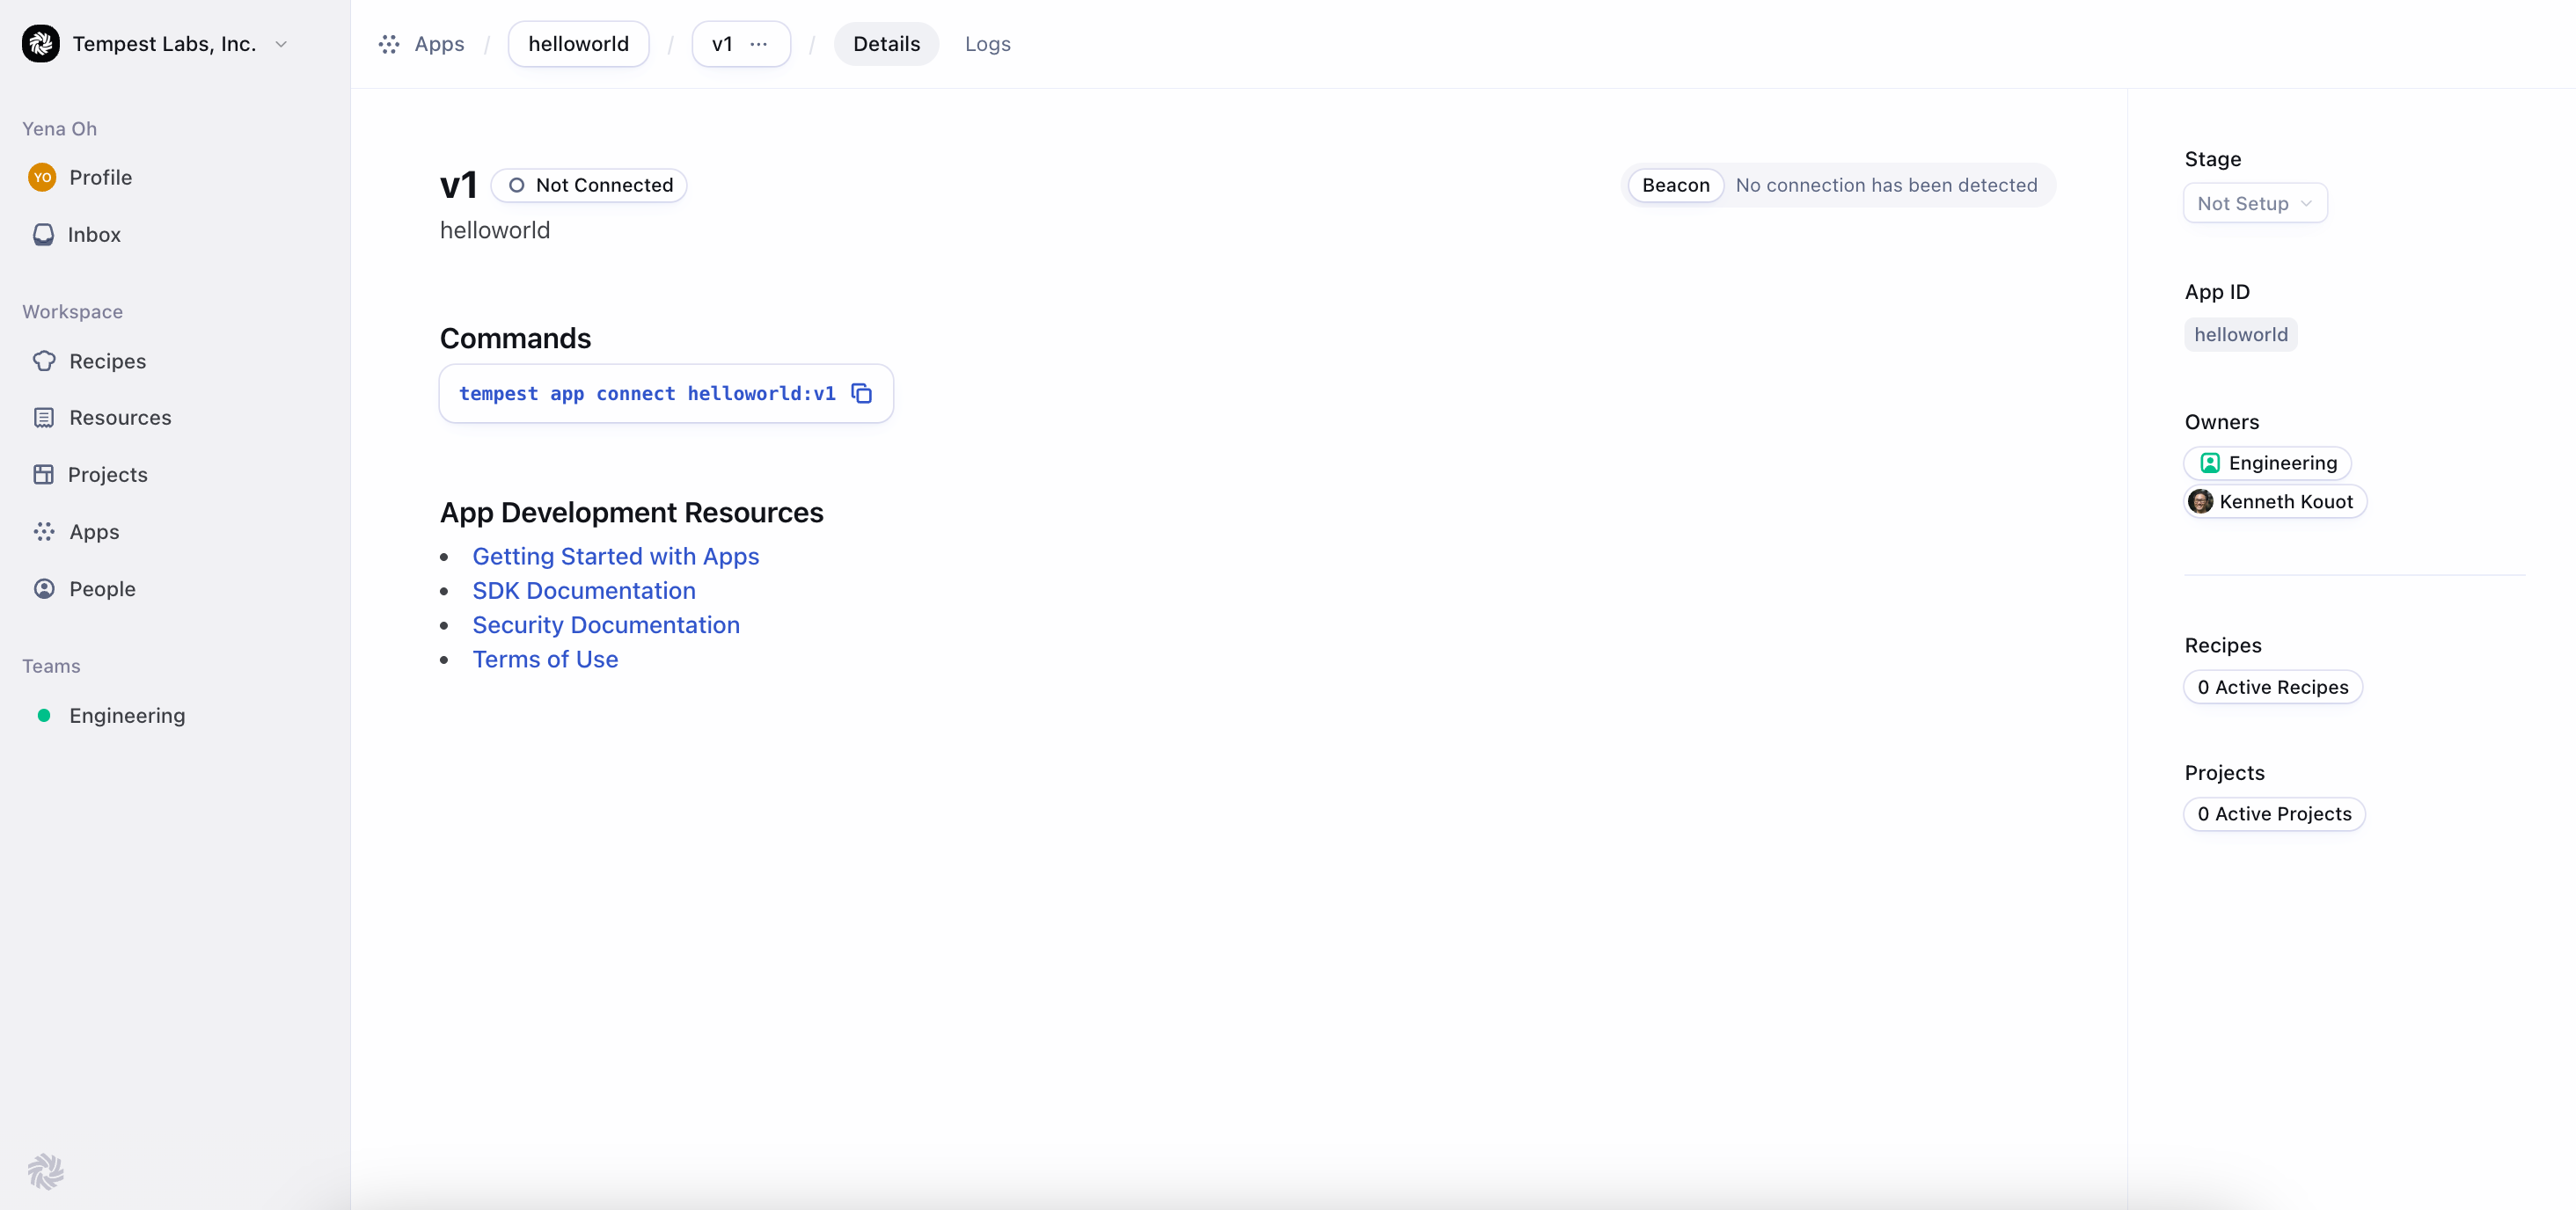Click the Recipes icon in sidebar
The height and width of the screenshot is (1210, 2576).
coord(44,360)
